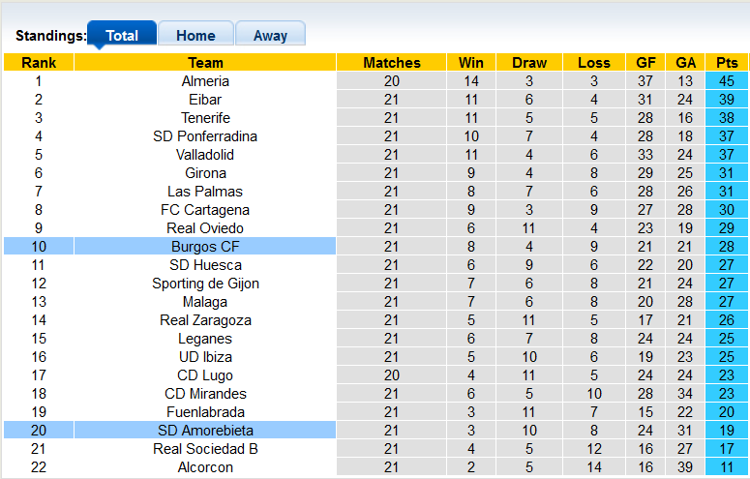Open the Eibar team page
750x479 pixels.
tap(205, 100)
